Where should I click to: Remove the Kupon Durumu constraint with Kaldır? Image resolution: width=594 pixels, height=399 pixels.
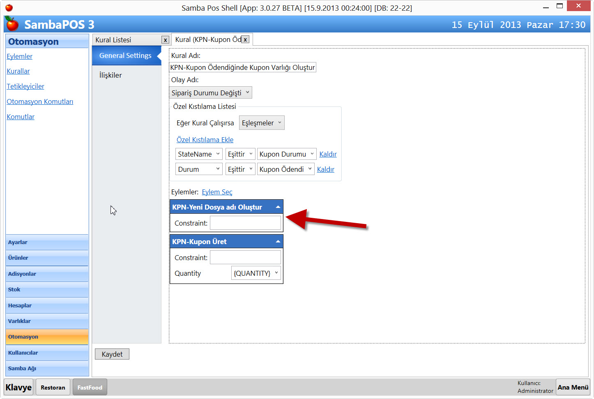pos(328,154)
